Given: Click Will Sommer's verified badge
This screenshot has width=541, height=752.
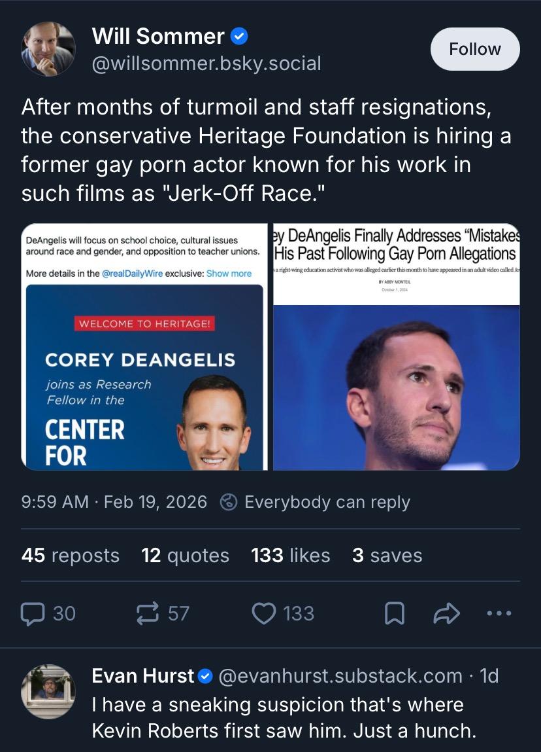Looking at the screenshot, I should [x=240, y=37].
